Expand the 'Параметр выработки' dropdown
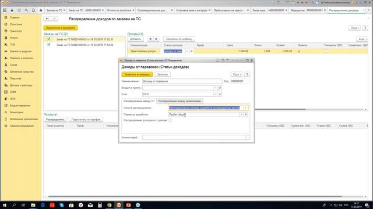The image size is (373, 209). 241,114
